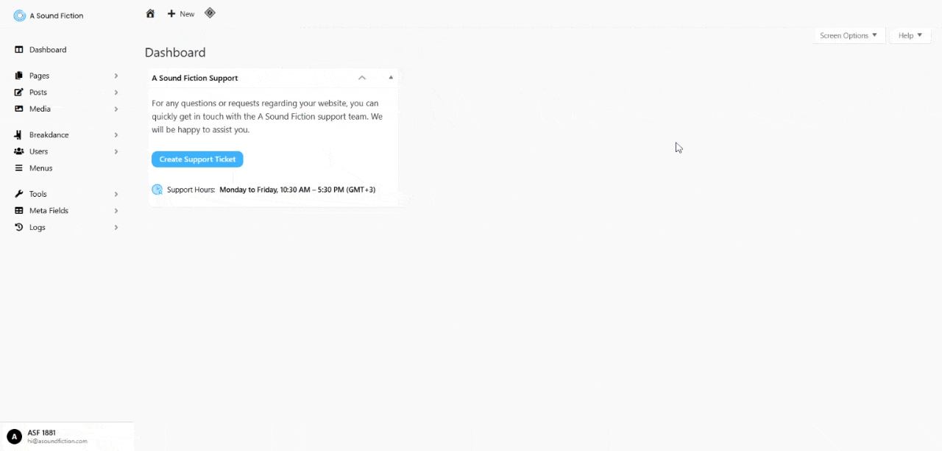Image resolution: width=942 pixels, height=451 pixels.
Task: Click the Media image icon
Action: tap(19, 109)
